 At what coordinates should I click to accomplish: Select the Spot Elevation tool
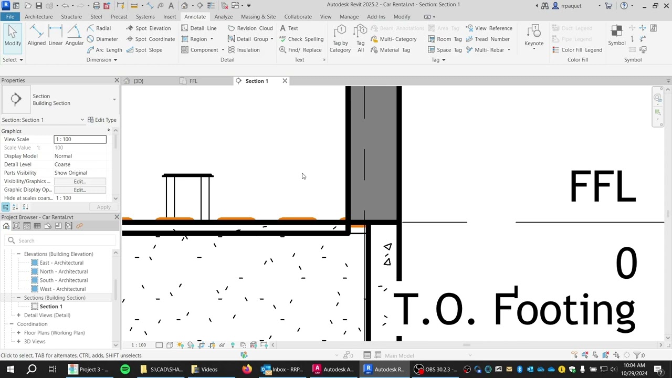(x=148, y=28)
